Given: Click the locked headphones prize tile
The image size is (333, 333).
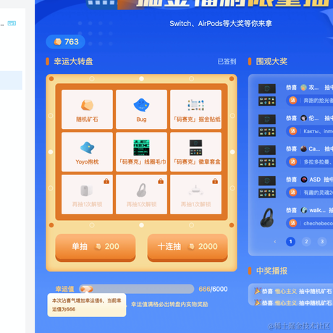Looking at the screenshot, I should click(141, 195).
